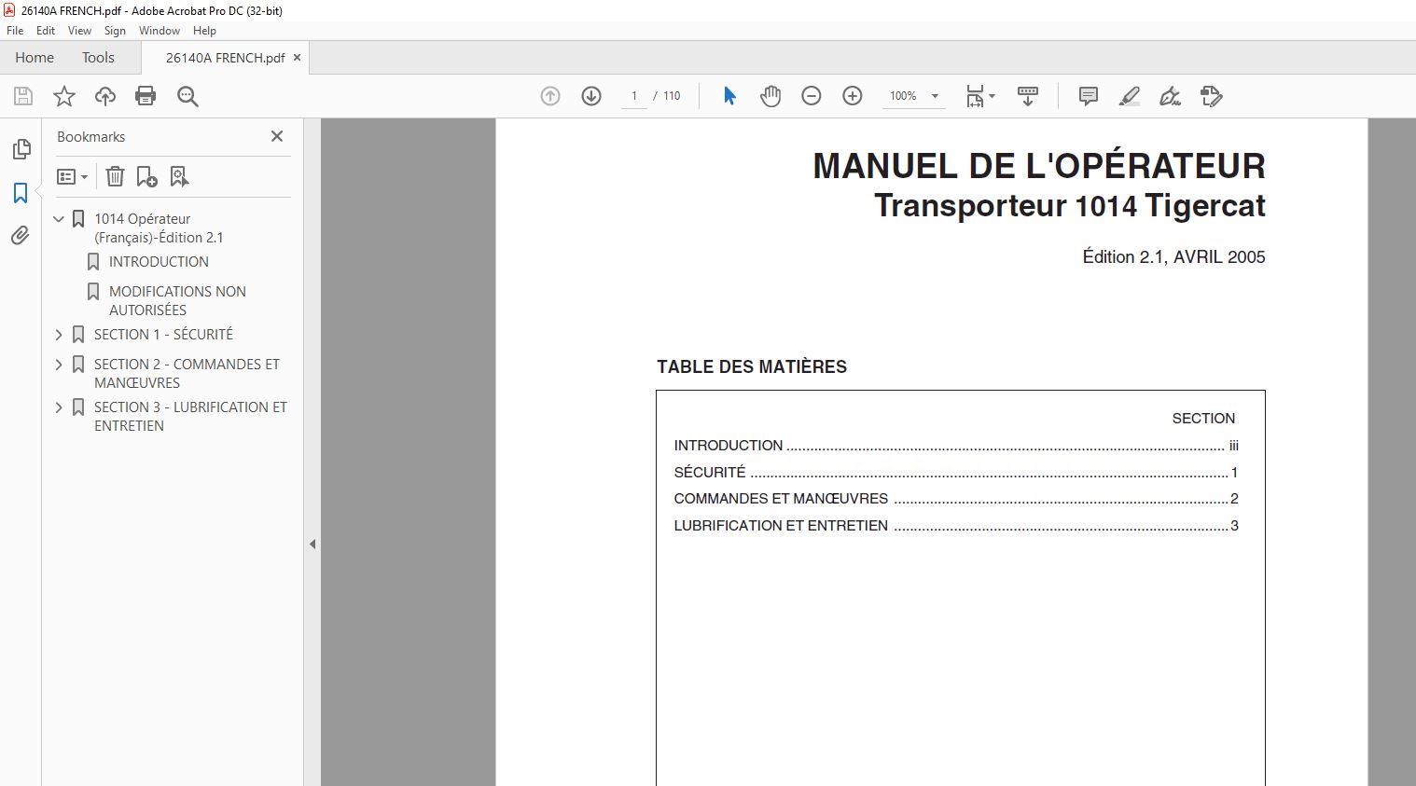Close the Bookmarks panel

click(x=277, y=136)
